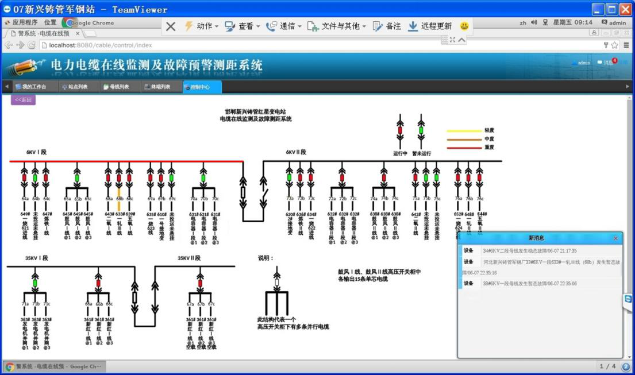Collapse the TeamViewer toolbar with the chevron
This screenshot has height=375, width=635.
pos(461,40)
